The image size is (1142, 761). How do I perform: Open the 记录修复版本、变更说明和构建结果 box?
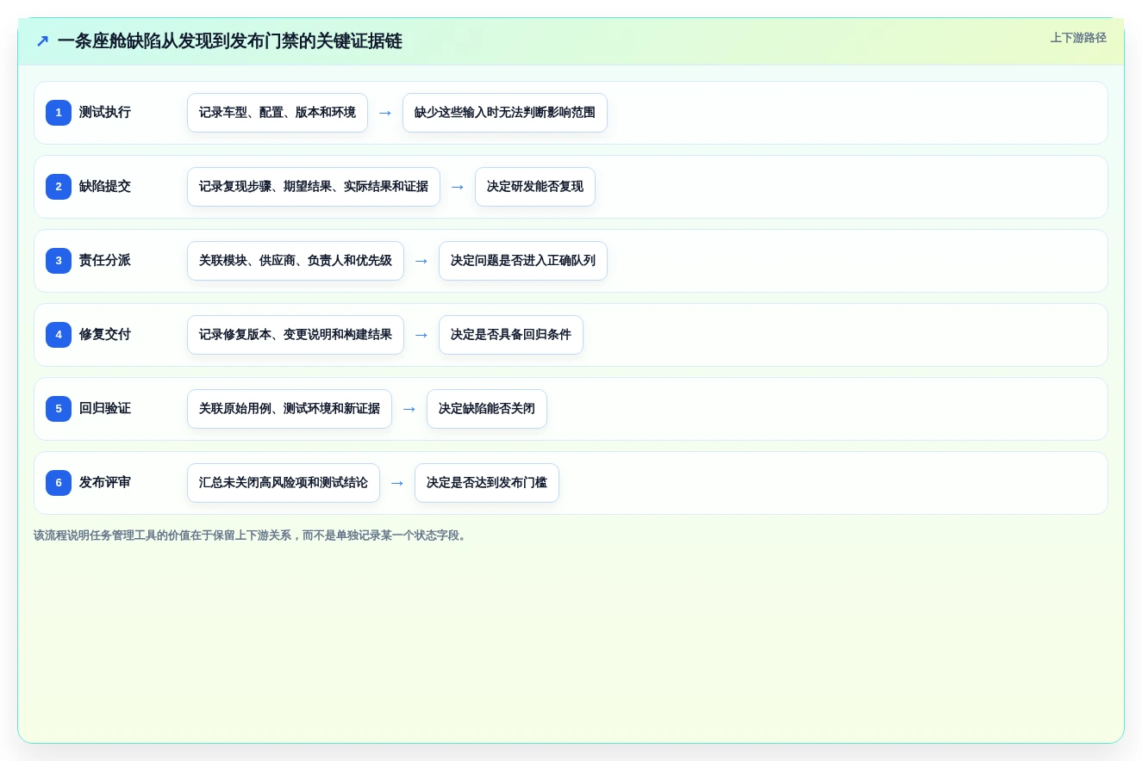[x=296, y=335]
